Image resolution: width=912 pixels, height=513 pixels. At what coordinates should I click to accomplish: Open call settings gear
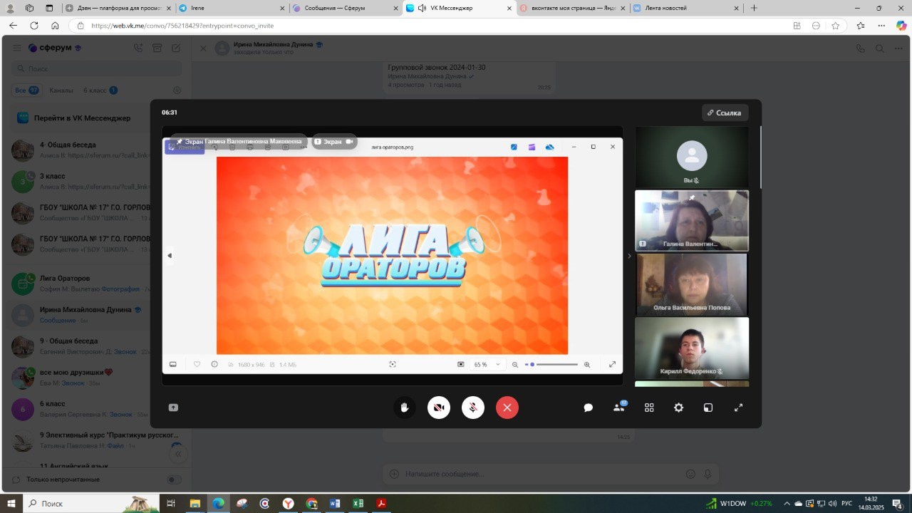(678, 408)
